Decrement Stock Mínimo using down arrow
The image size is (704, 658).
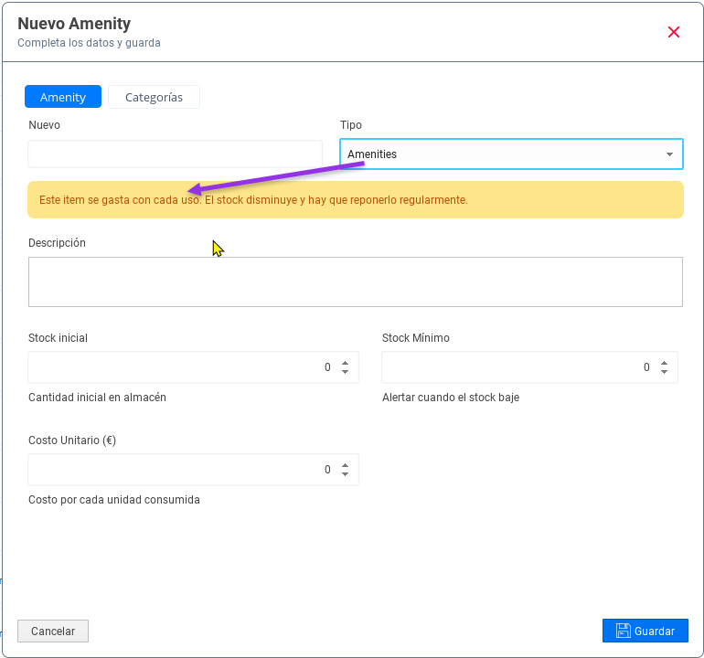pyautogui.click(x=664, y=372)
